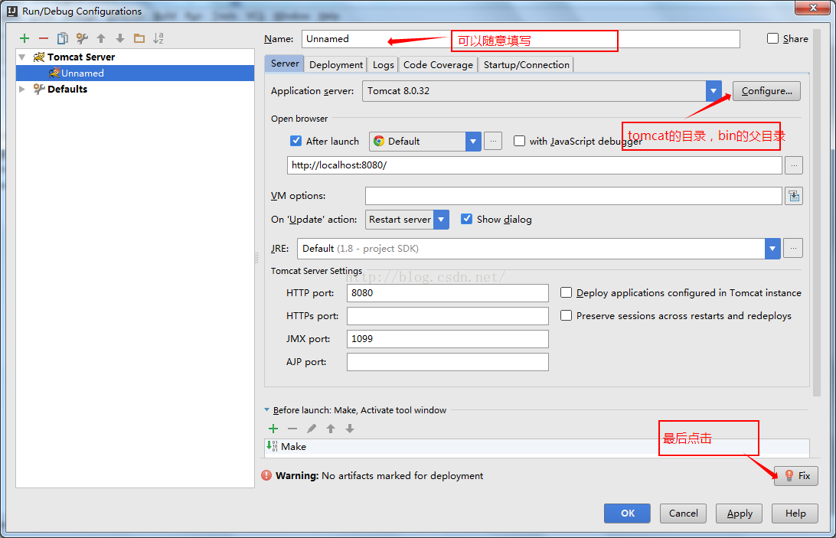
Task: Click Cancel button
Action: tap(683, 514)
